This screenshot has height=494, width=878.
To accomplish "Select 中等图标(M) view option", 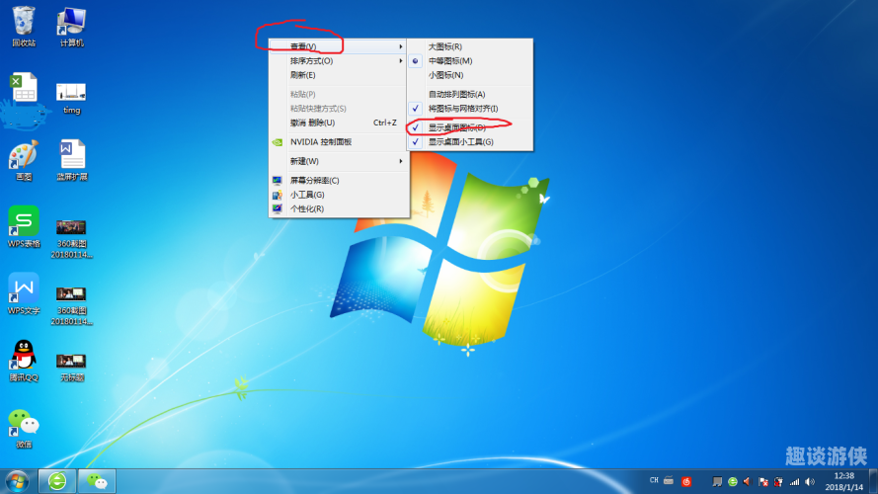I will [470, 60].
